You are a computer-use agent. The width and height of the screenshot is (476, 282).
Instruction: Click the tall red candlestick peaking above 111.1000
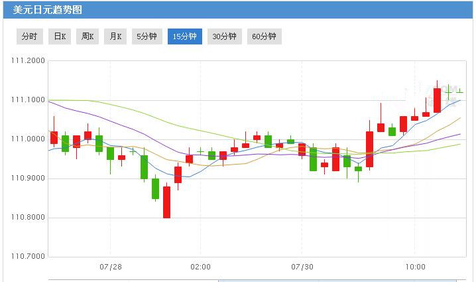click(437, 100)
